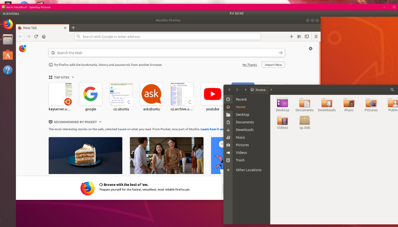Viewport: 398px width, 227px height.
Task: Go back in Files window
Action: [230, 90]
